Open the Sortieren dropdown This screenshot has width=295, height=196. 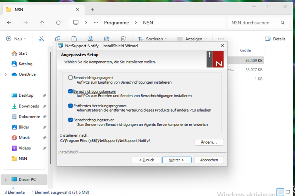click(153, 39)
